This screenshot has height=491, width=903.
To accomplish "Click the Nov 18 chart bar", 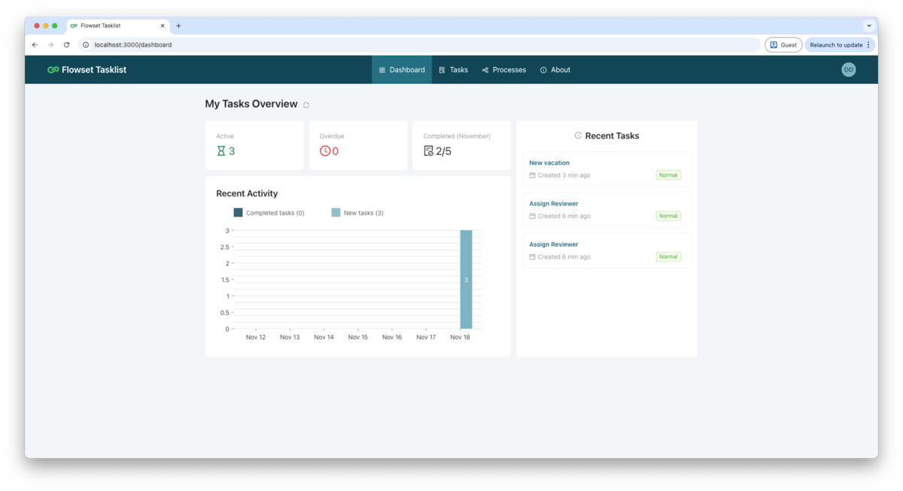I will [x=466, y=280].
